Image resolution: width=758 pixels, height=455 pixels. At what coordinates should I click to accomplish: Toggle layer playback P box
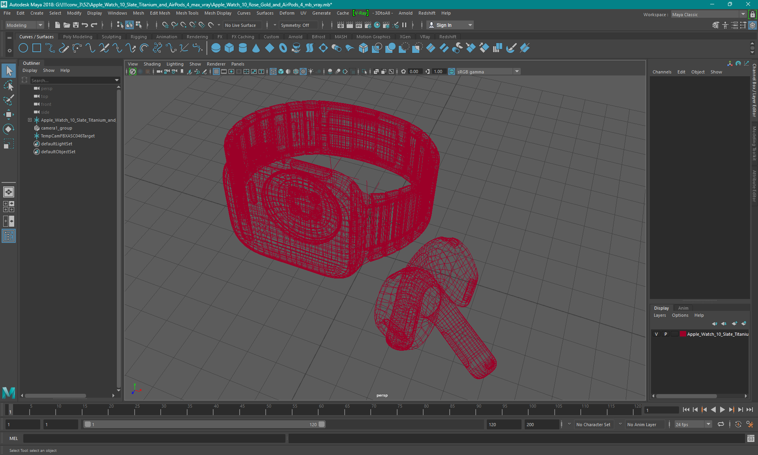(666, 334)
